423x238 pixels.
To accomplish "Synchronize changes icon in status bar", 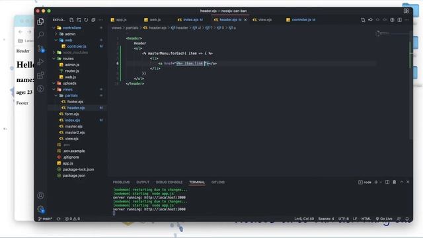I will pos(59,219).
